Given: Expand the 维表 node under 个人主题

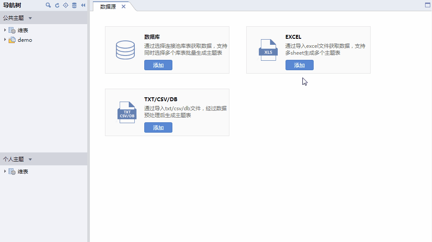Looking at the screenshot, I should point(5,171).
